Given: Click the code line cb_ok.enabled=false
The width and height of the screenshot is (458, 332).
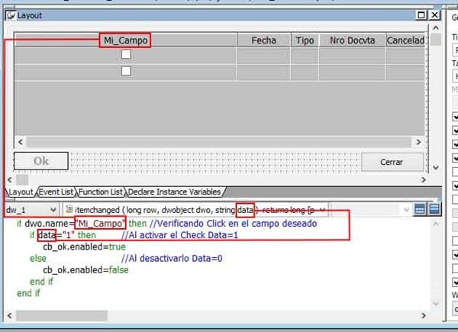Looking at the screenshot, I should (x=85, y=270).
